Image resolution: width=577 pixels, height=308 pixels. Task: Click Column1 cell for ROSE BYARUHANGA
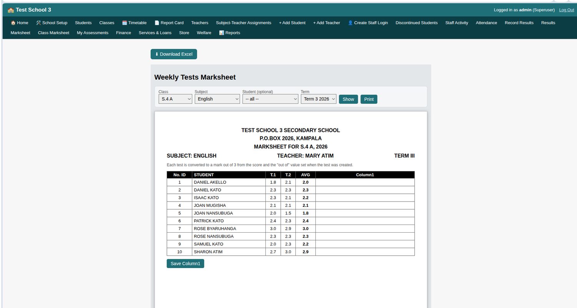(365, 228)
